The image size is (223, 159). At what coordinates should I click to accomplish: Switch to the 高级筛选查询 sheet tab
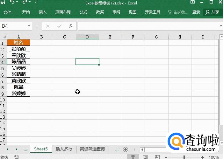pos(92,149)
